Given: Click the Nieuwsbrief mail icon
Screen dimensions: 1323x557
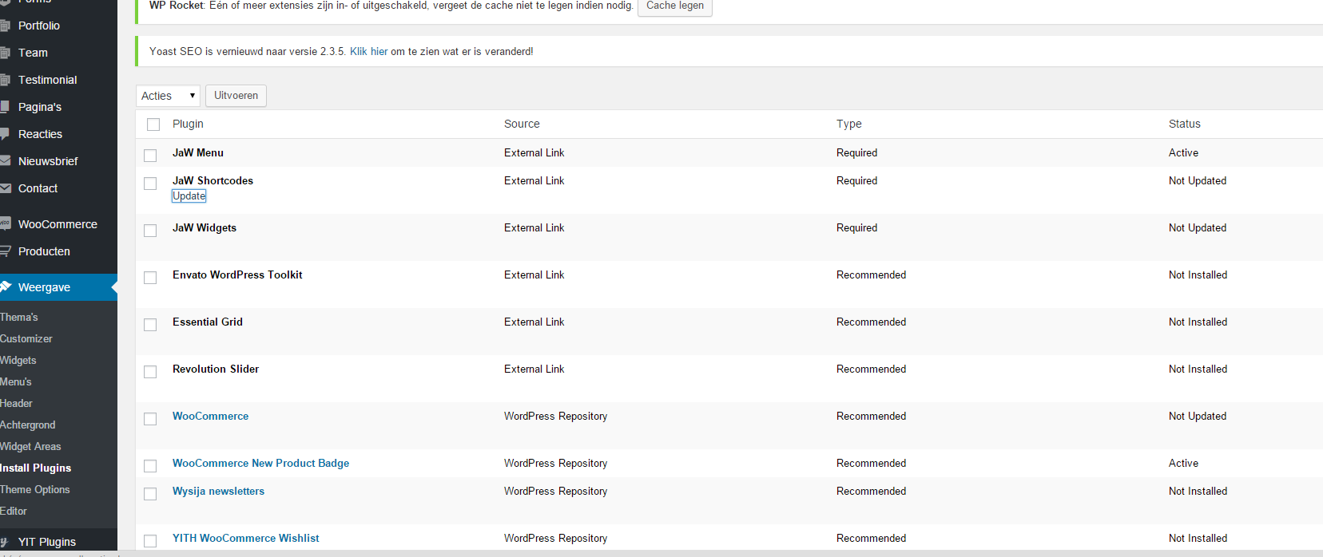Looking at the screenshot, I should 4,161.
